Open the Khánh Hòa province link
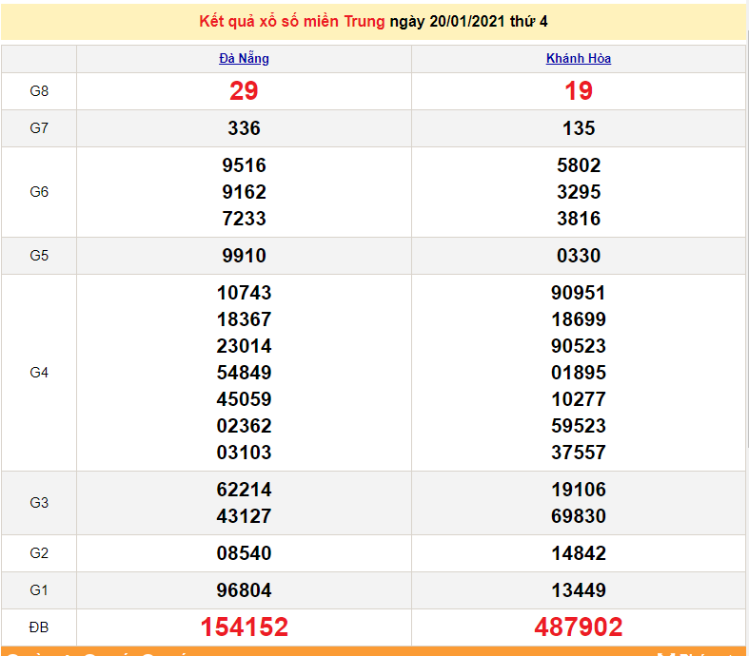This screenshot has height=656, width=749. coord(578,59)
